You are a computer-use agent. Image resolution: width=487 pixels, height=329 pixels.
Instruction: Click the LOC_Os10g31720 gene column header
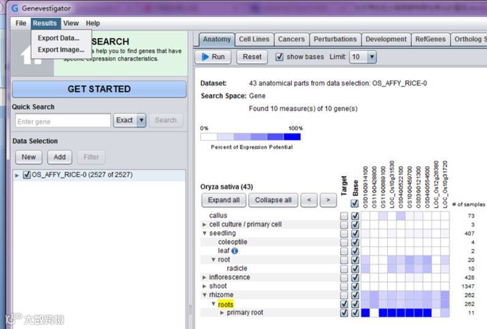[445, 185]
